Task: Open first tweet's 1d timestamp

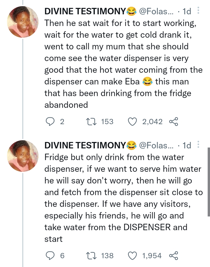Action: (187, 11)
